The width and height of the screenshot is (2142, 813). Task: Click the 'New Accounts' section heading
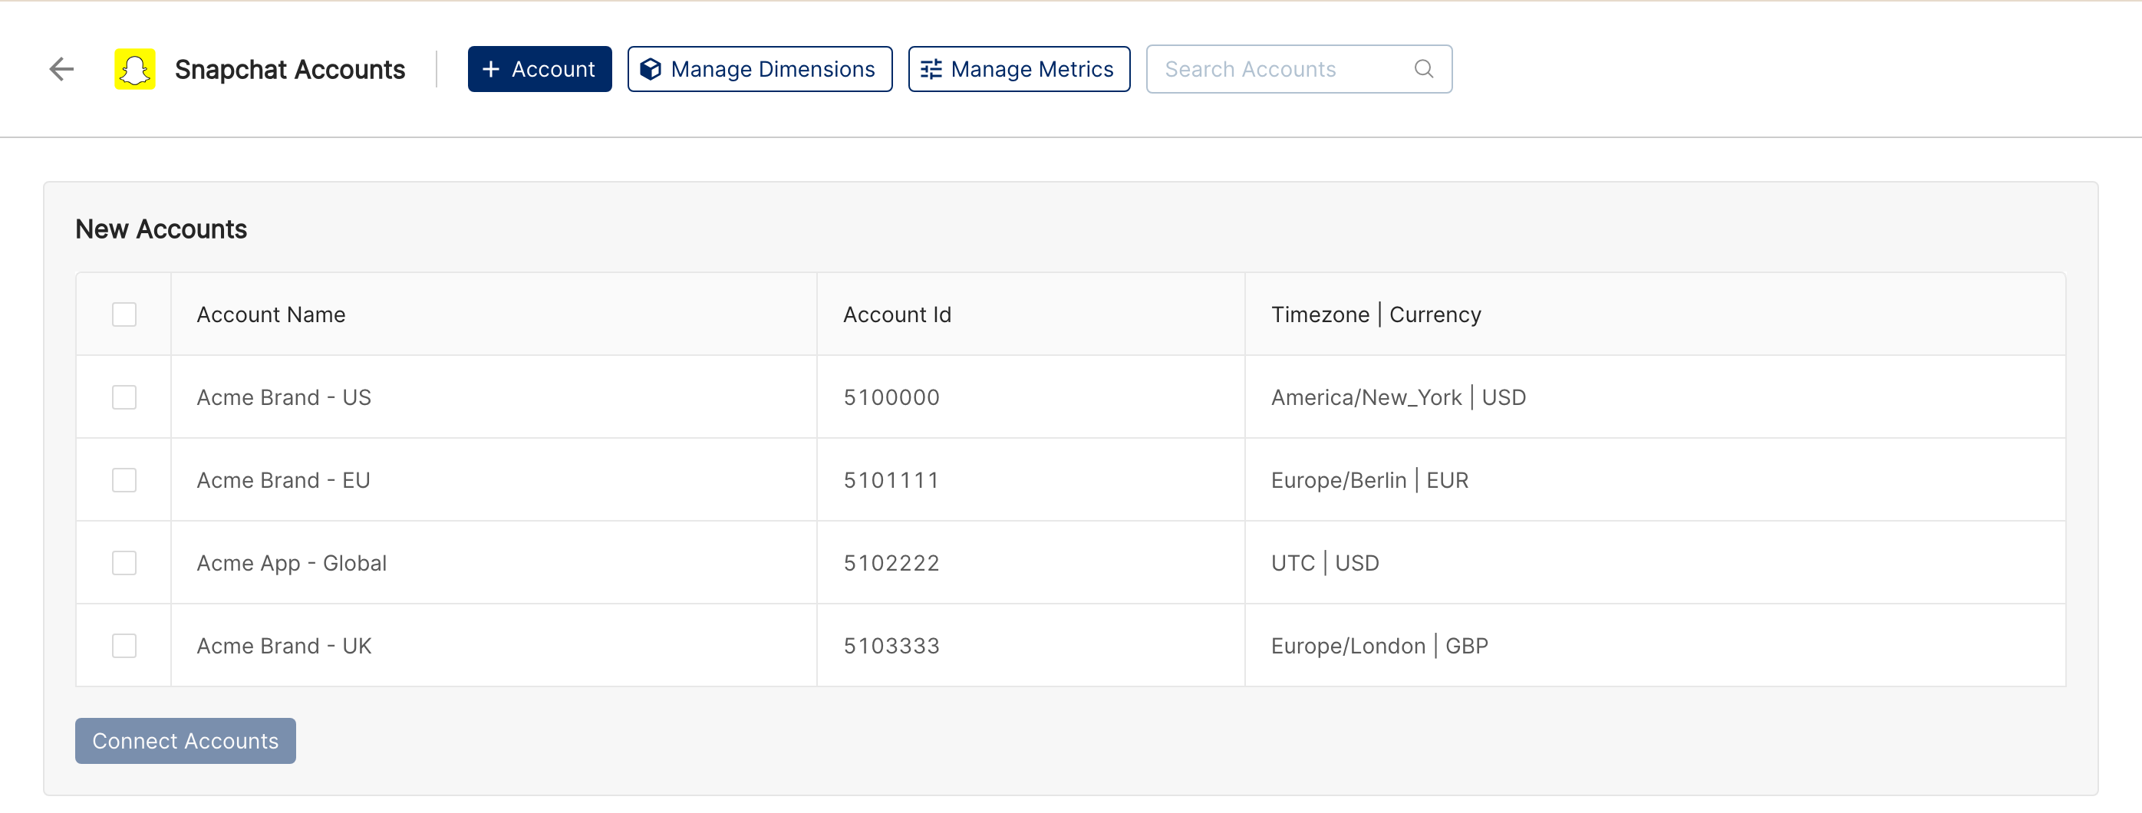(x=161, y=229)
